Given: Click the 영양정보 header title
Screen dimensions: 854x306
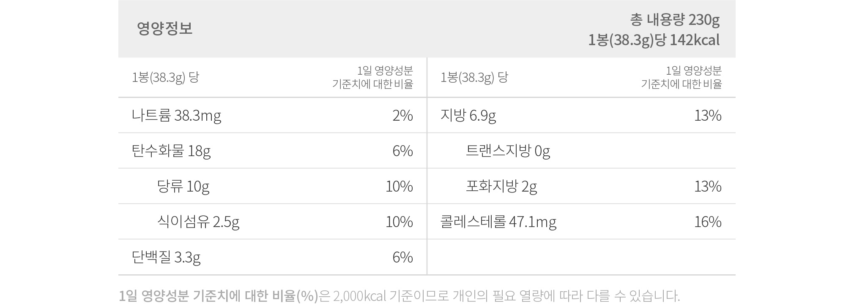Looking at the screenshot, I should coord(164,28).
